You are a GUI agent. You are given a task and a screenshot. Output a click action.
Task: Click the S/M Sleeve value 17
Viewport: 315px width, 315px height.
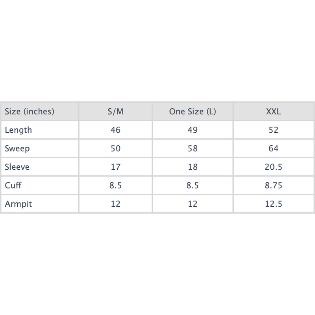point(115,167)
